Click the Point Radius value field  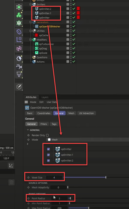click(x=60, y=198)
